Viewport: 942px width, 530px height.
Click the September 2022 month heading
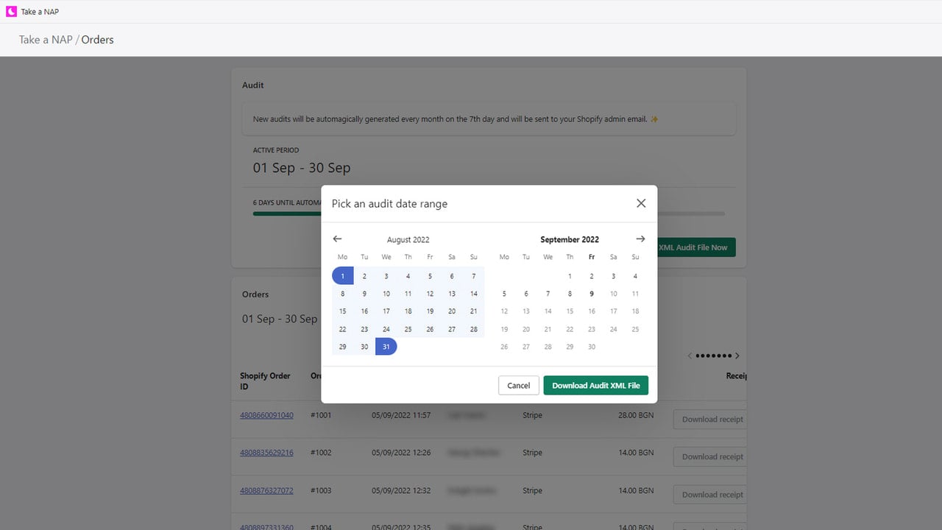coord(570,239)
